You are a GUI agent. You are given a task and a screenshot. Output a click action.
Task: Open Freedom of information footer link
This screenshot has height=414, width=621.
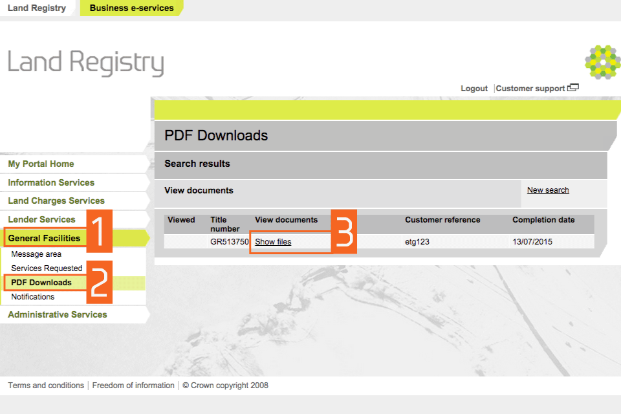(133, 386)
